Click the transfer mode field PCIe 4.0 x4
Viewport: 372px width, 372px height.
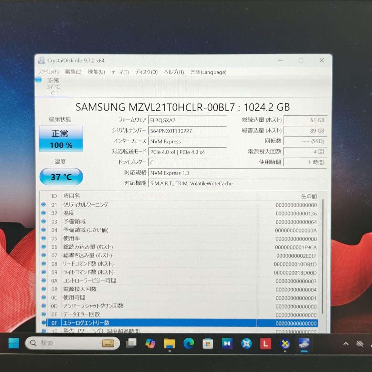187,152
